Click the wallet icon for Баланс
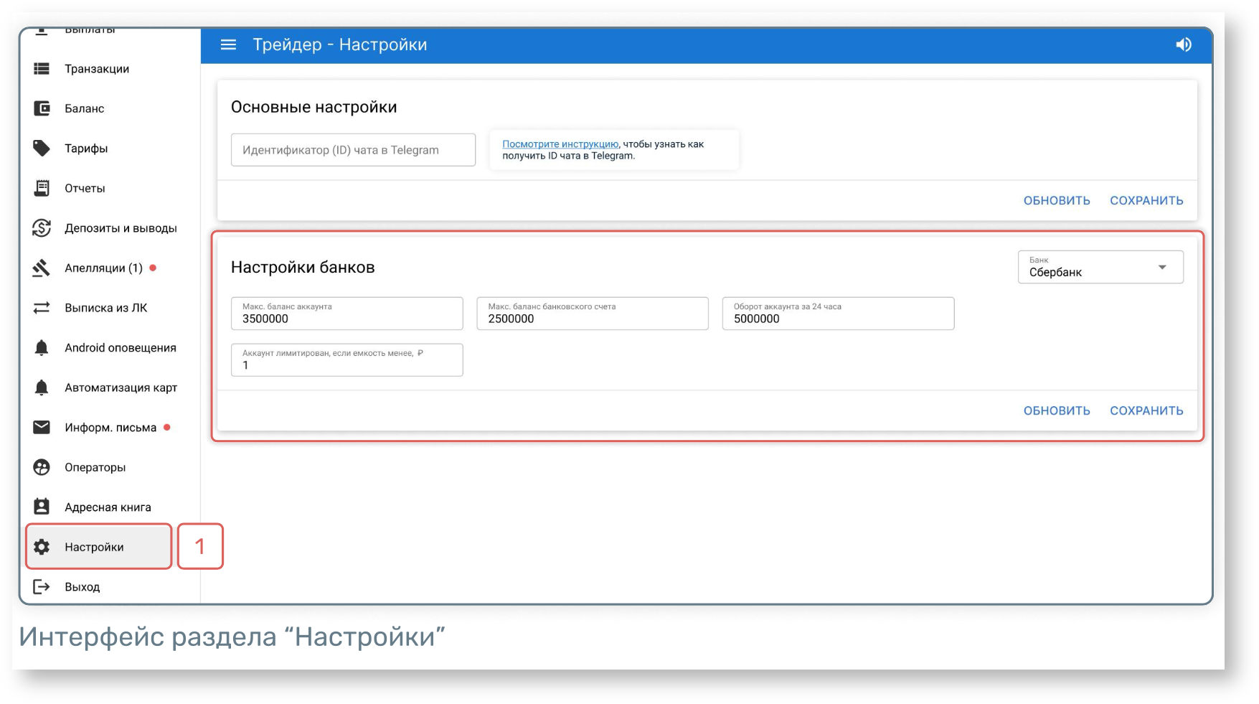1259x704 pixels. click(x=42, y=108)
